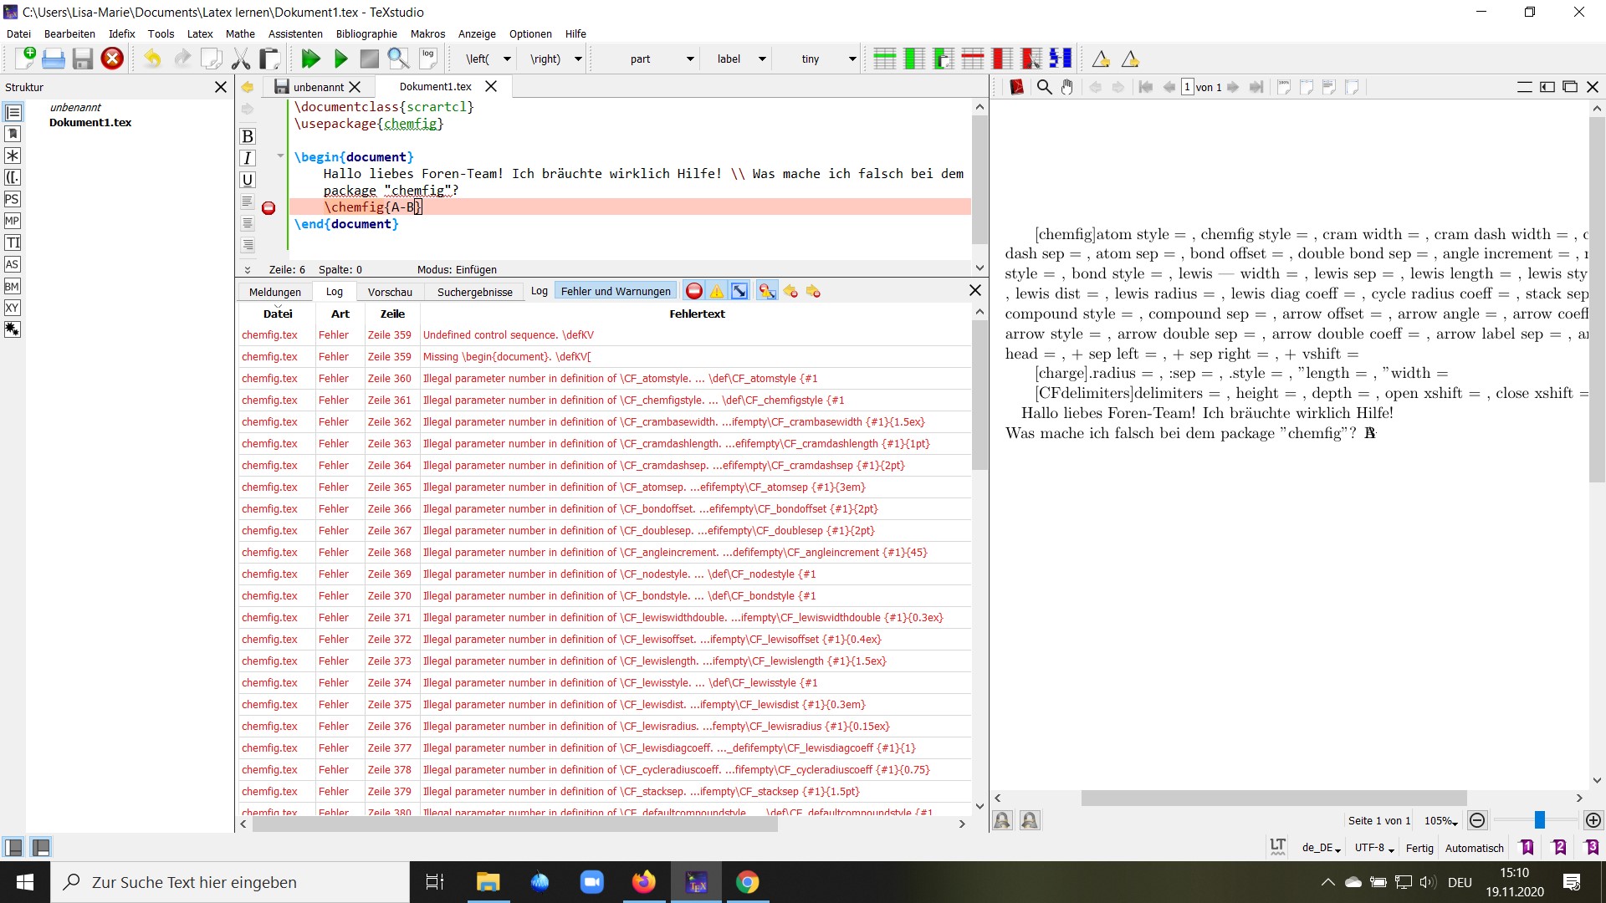Image resolution: width=1606 pixels, height=903 pixels.
Task: Toggle the Fehler und Warnungen view button
Action: click(x=616, y=291)
